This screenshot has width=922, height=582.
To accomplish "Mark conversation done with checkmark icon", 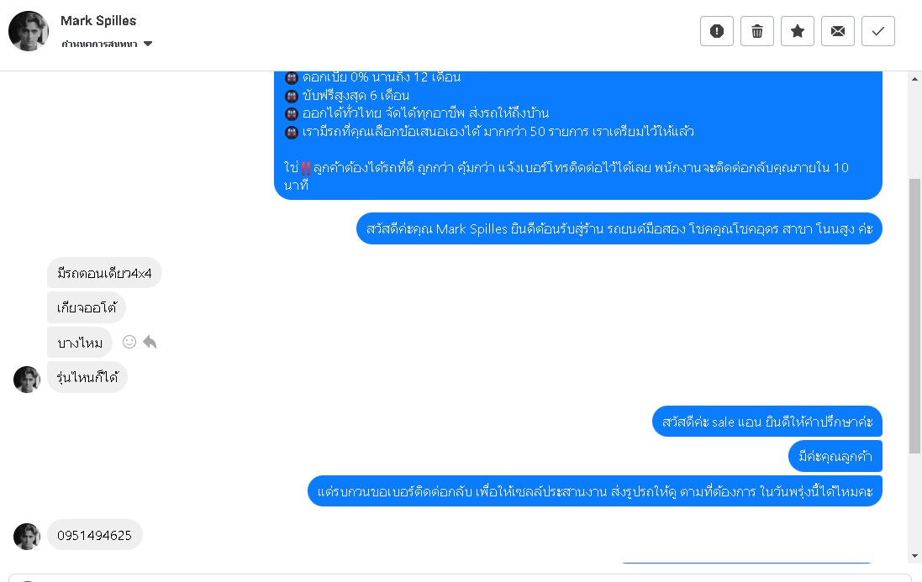I will point(878,31).
